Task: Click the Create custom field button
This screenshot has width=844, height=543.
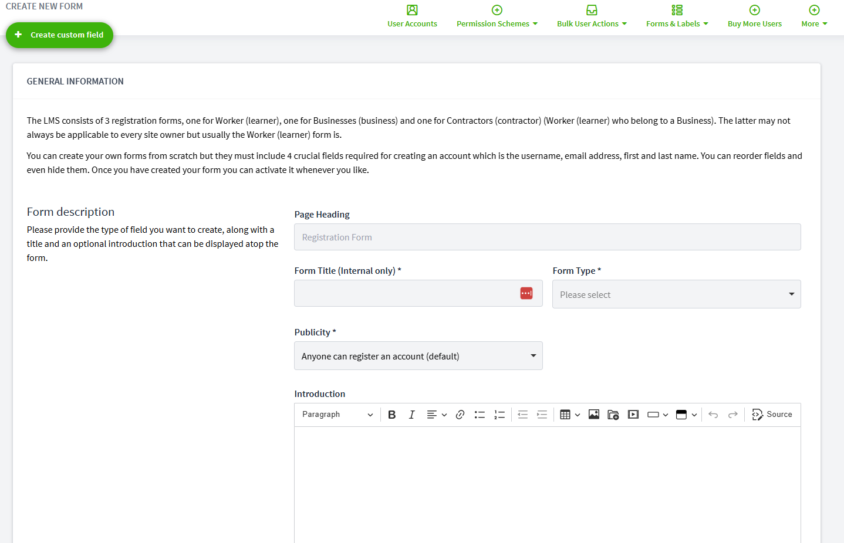Action: point(59,35)
